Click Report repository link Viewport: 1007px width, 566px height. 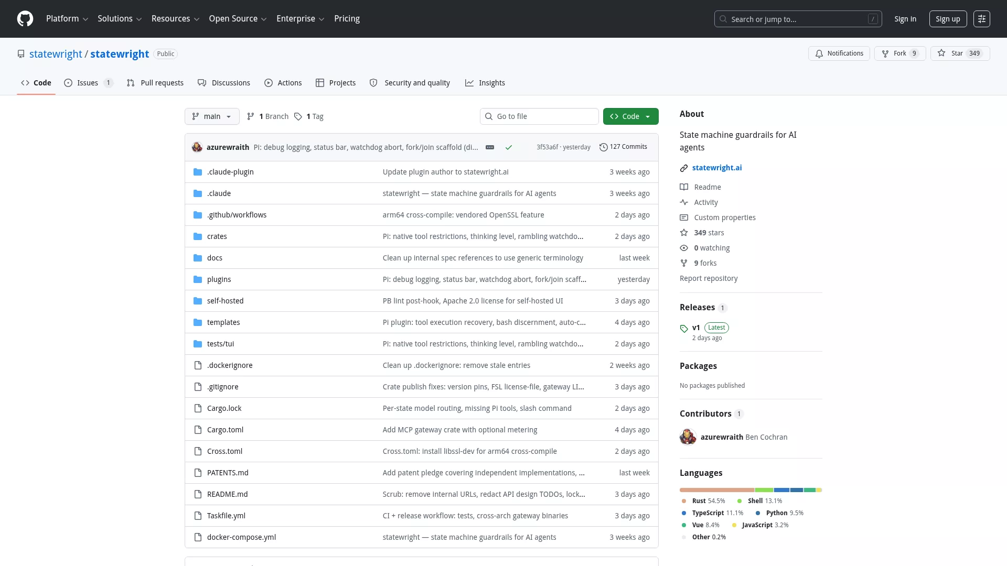(x=709, y=278)
